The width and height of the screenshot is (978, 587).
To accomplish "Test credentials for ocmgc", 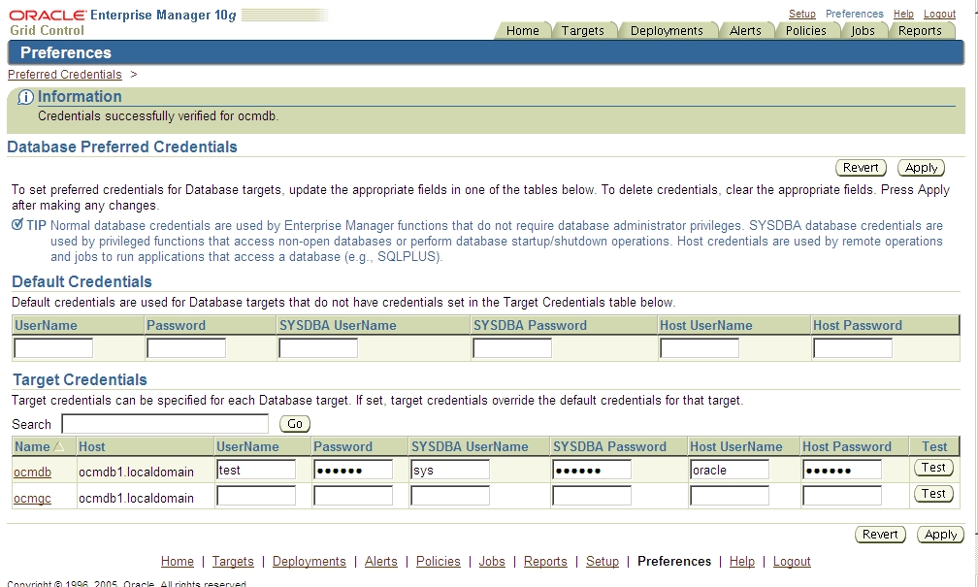I will coord(933,494).
